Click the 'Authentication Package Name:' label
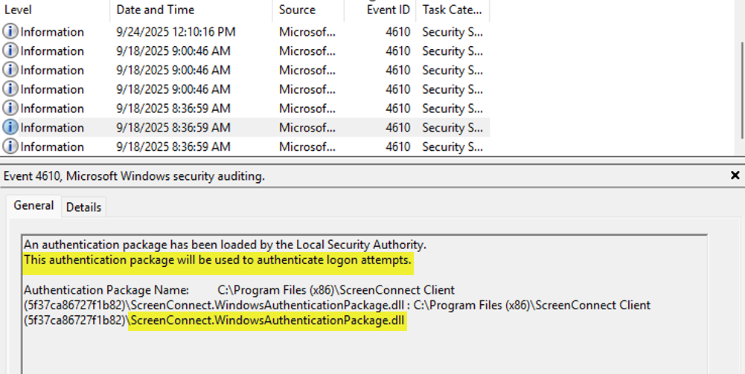 pyautogui.click(x=106, y=290)
